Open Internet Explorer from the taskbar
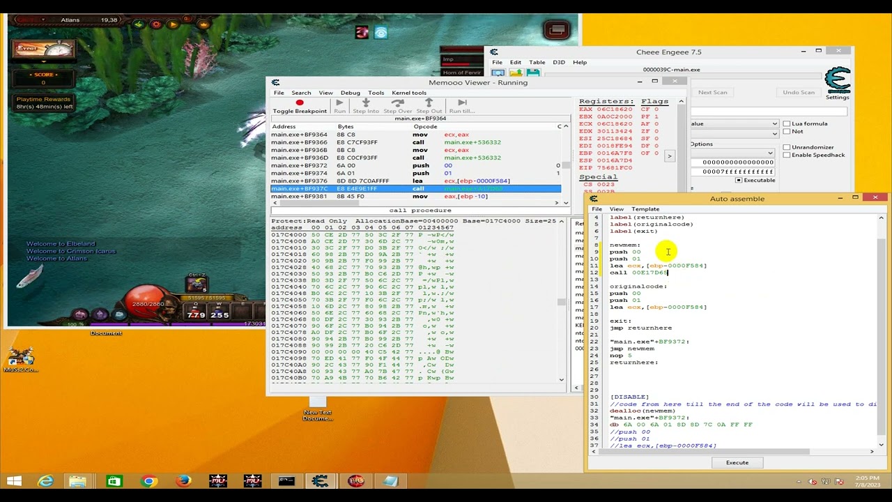Screen dimensions: 892x502 tap(45, 481)
